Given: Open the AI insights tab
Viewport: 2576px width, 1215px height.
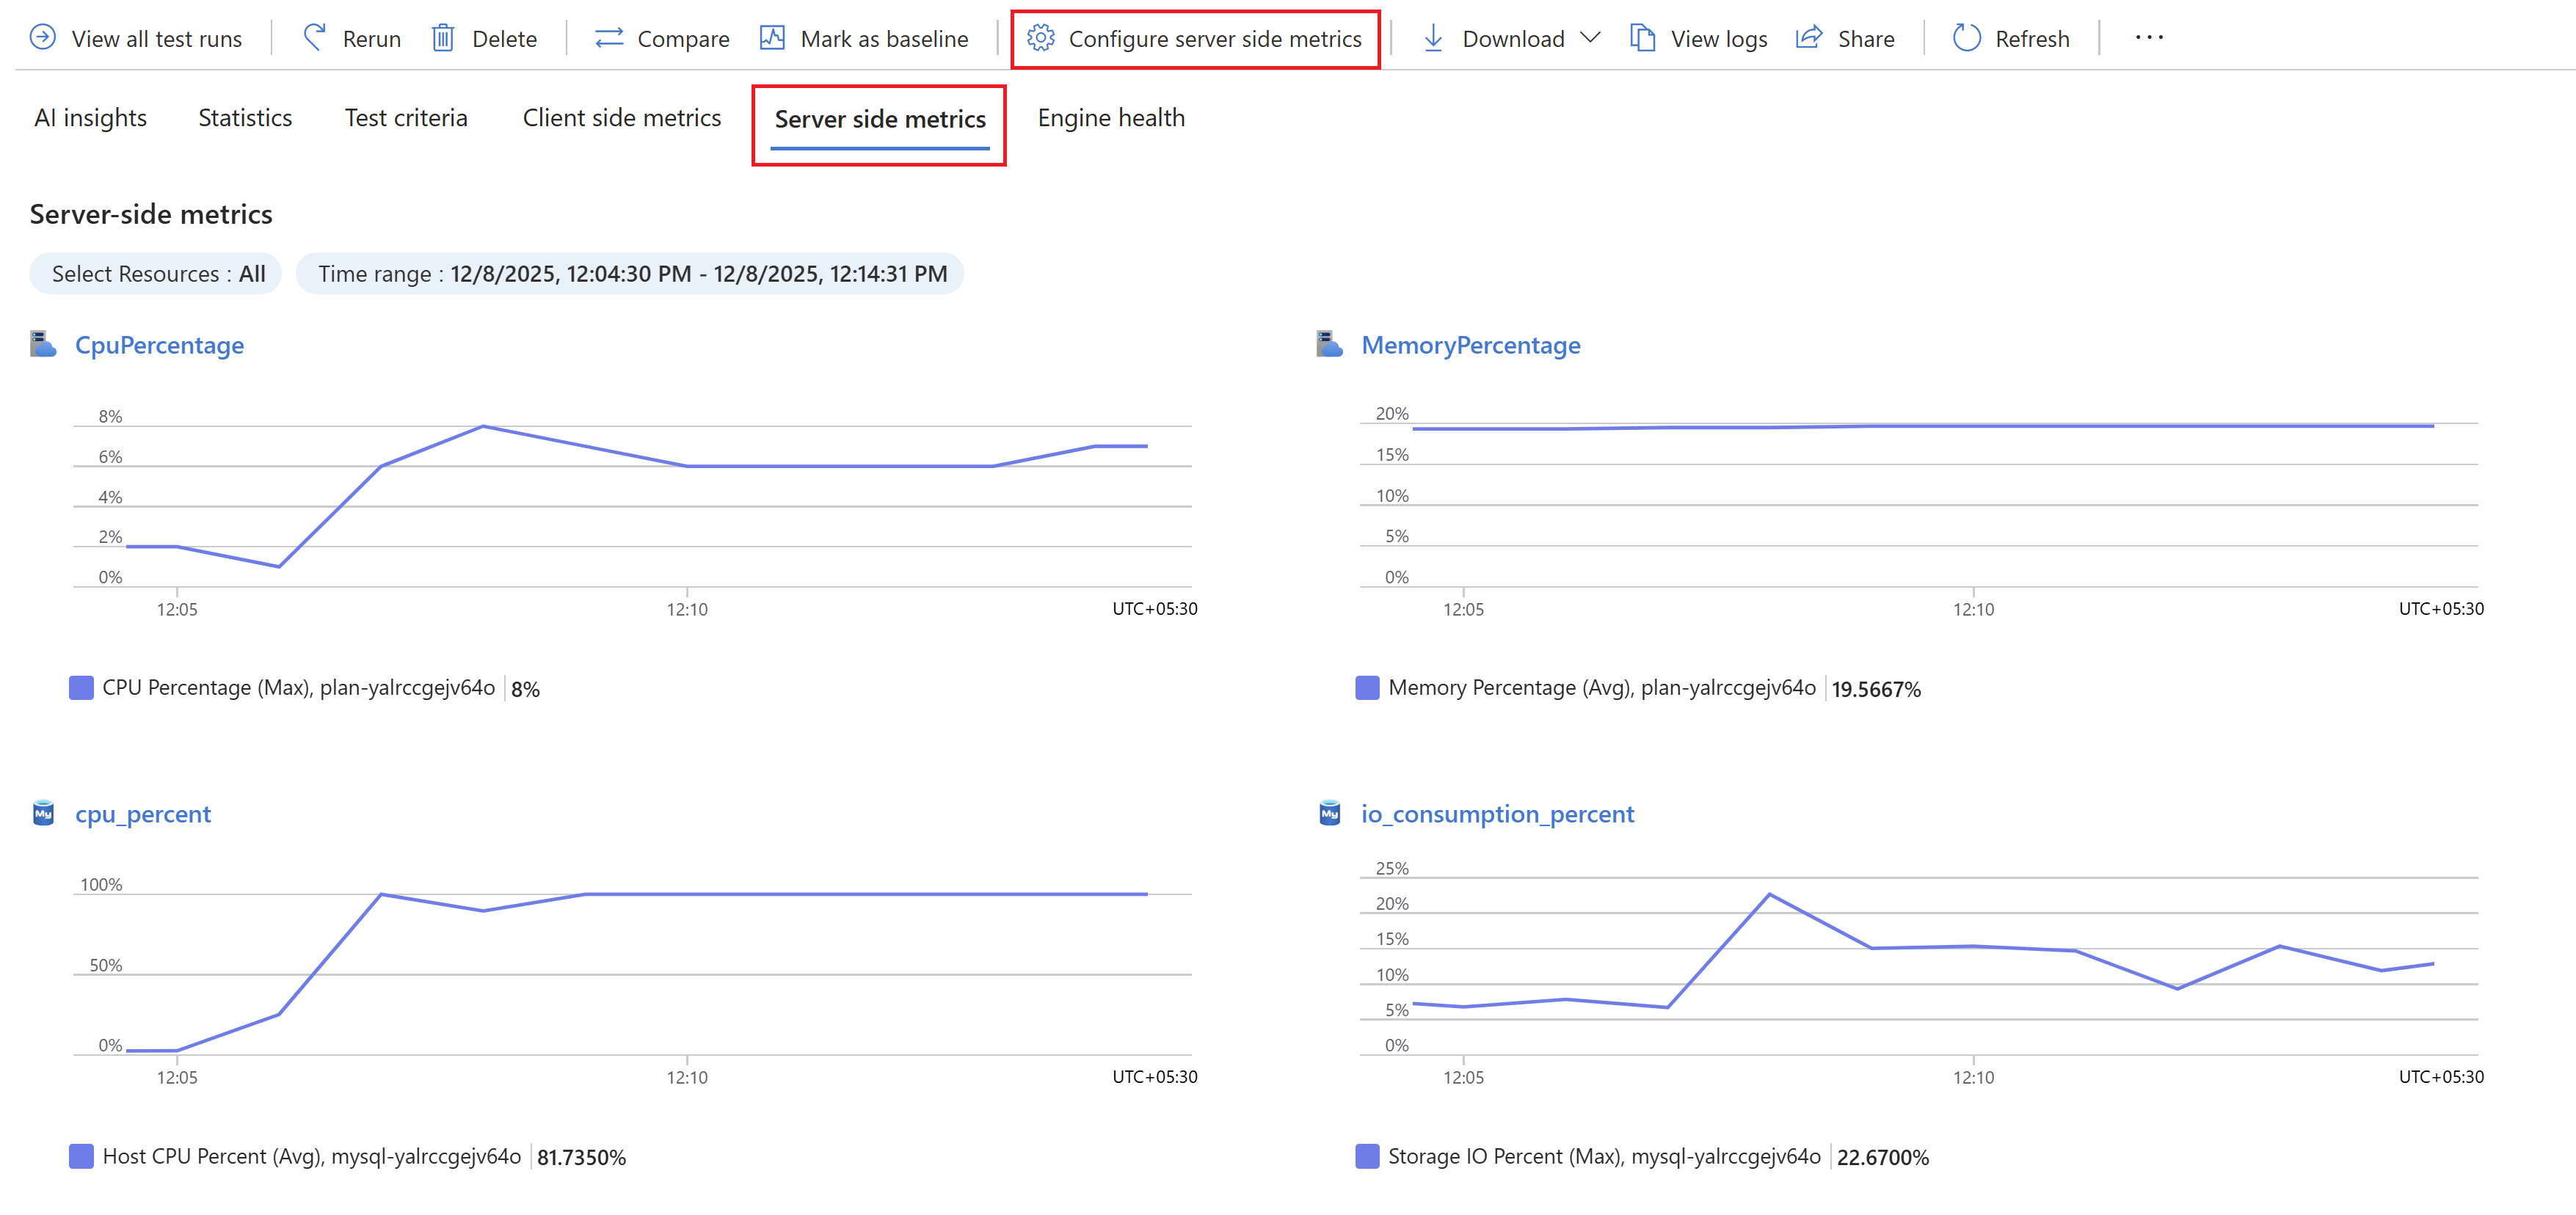Looking at the screenshot, I should coord(90,118).
